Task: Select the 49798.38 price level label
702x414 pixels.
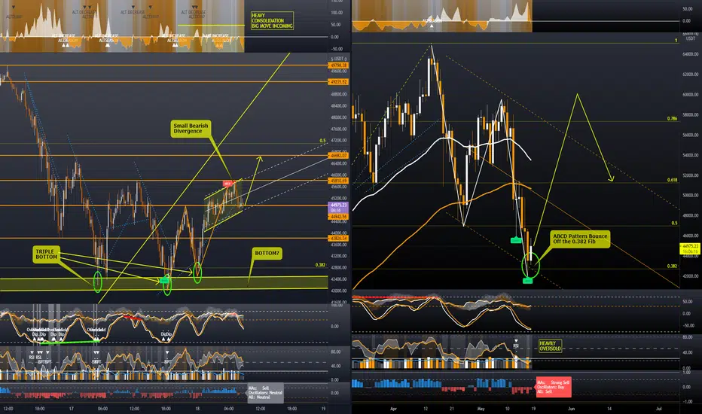Action: point(338,65)
